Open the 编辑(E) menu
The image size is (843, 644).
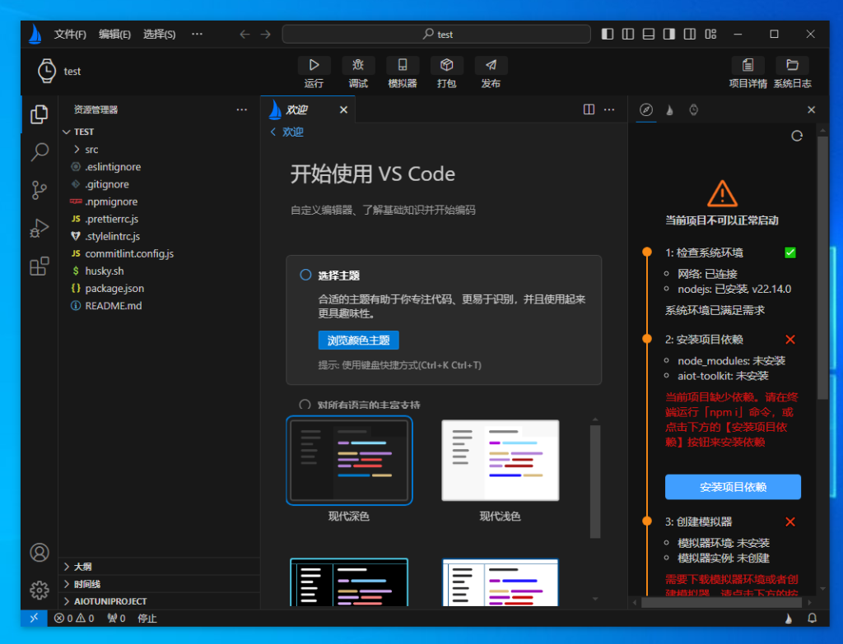point(114,35)
